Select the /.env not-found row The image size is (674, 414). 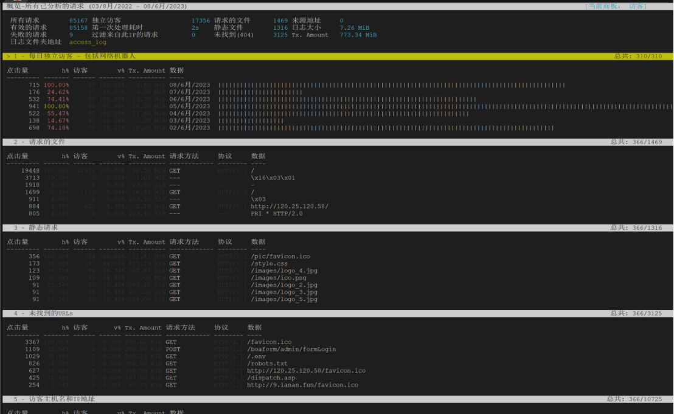tap(146, 356)
